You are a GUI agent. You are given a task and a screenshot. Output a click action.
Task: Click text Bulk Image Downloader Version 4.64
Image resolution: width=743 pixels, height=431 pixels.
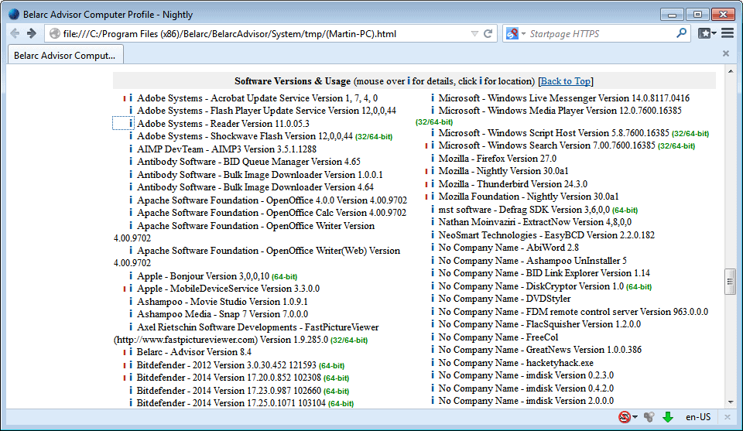[x=299, y=187]
